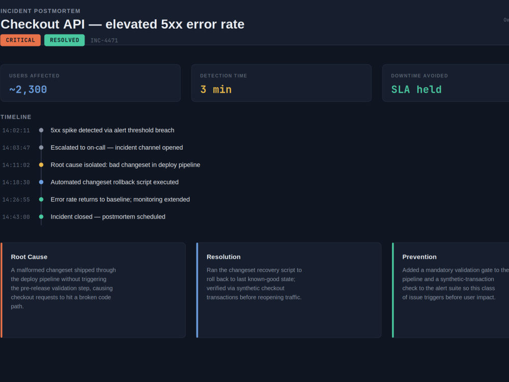Click the 14:26:55 timestamp
The height and width of the screenshot is (382, 509).
[x=16, y=200]
